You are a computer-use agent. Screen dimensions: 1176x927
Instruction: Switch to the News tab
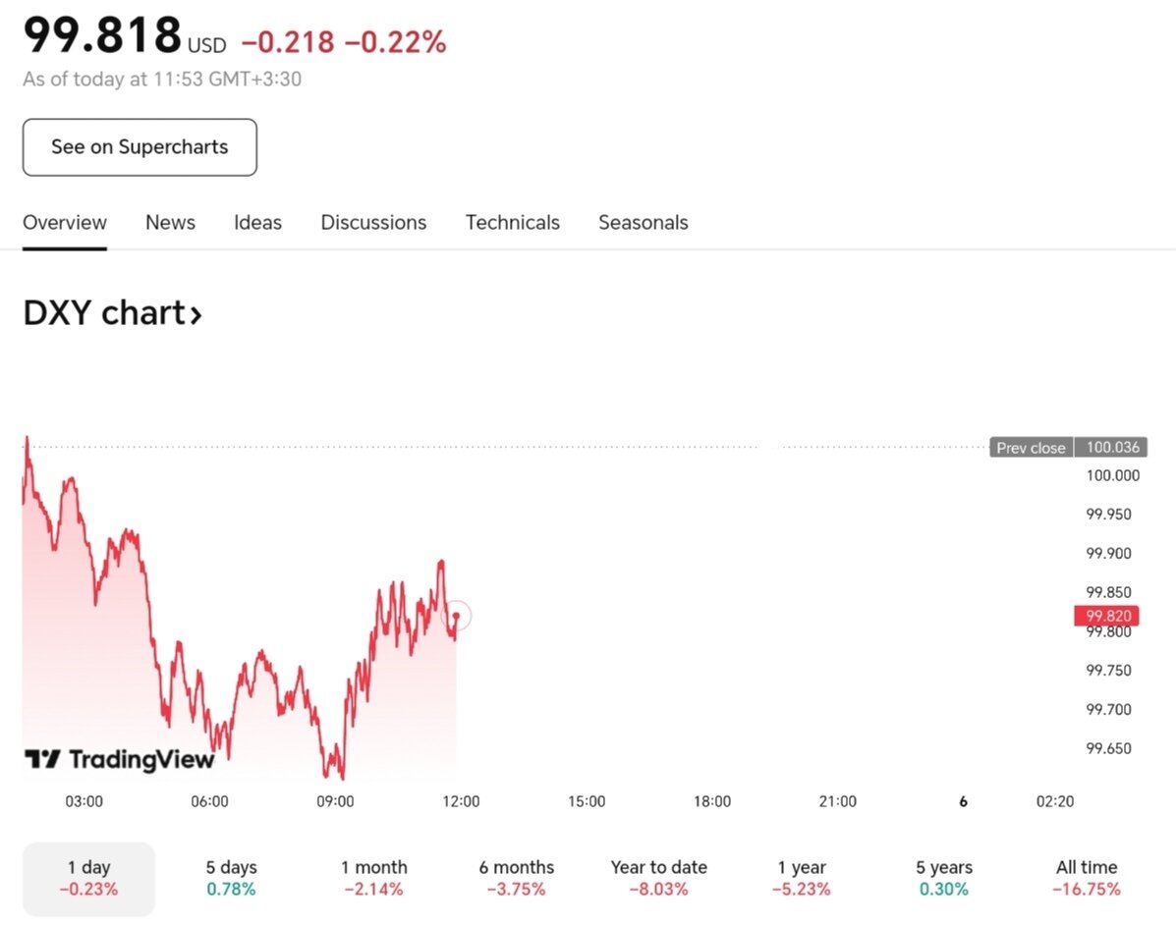(x=170, y=223)
